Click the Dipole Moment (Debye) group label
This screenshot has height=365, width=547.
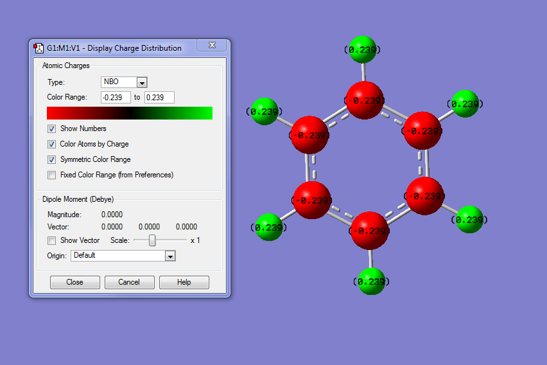[x=78, y=199]
